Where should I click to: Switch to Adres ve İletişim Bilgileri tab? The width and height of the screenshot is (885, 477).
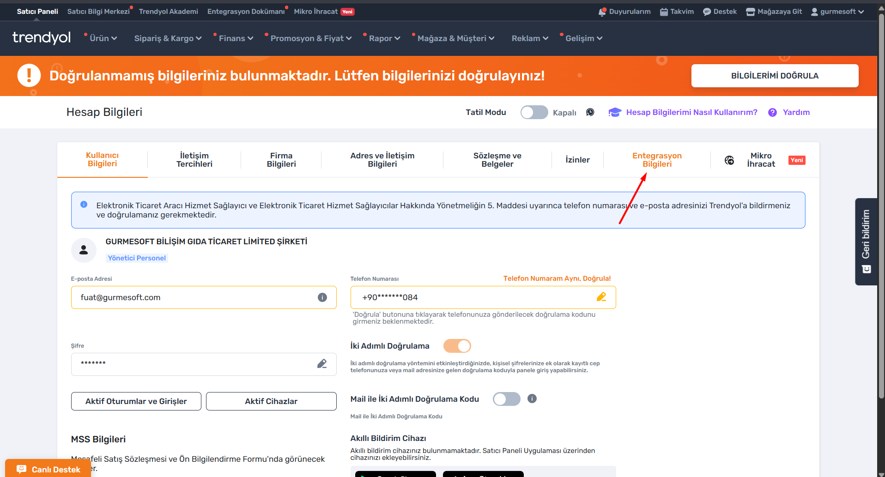[382, 160]
